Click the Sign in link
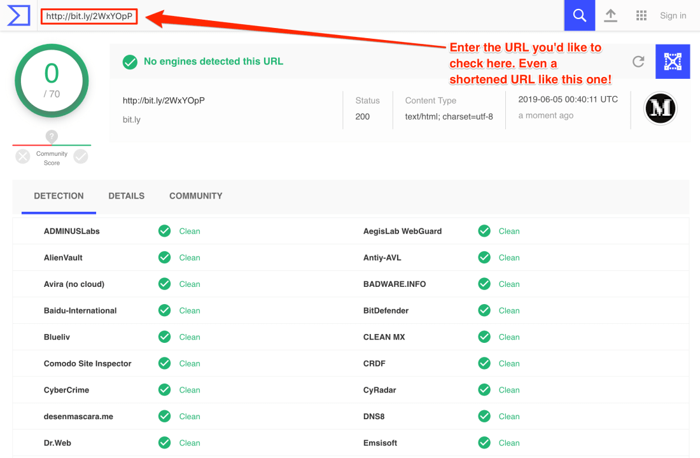This screenshot has width=700, height=458. click(673, 16)
